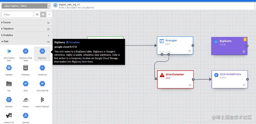This screenshot has width=256, height=124.
Task: Open the pipeline icon beside Ingest_into_bq_v1
Action: pos(55,5)
